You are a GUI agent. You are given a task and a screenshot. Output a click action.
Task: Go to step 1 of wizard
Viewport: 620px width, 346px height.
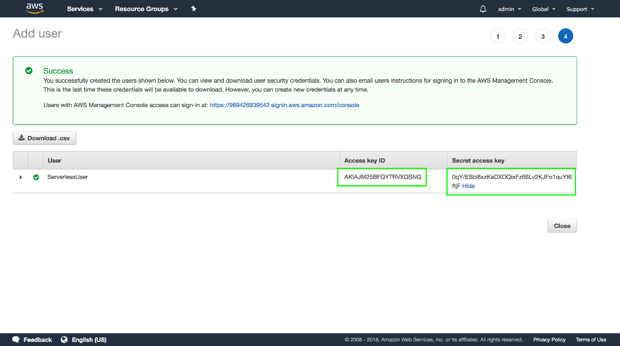pyautogui.click(x=497, y=36)
